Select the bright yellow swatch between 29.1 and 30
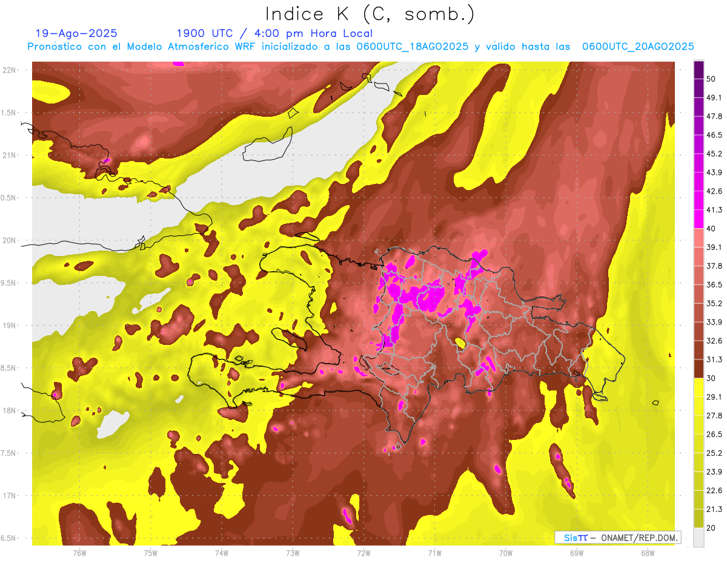727x561 pixels. click(699, 387)
